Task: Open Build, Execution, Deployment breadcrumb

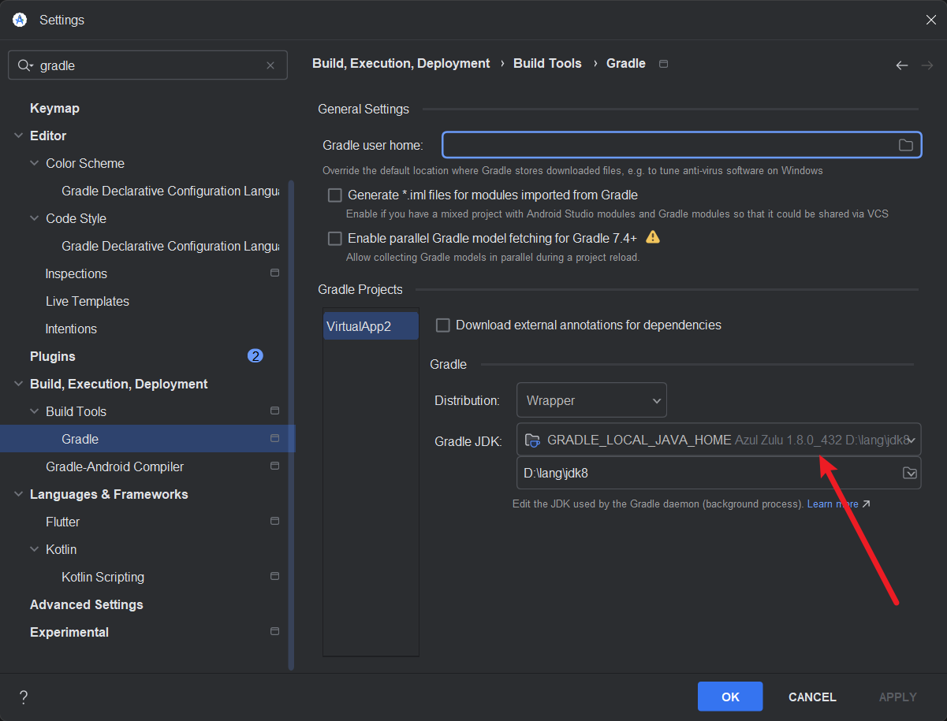Action: pos(401,63)
